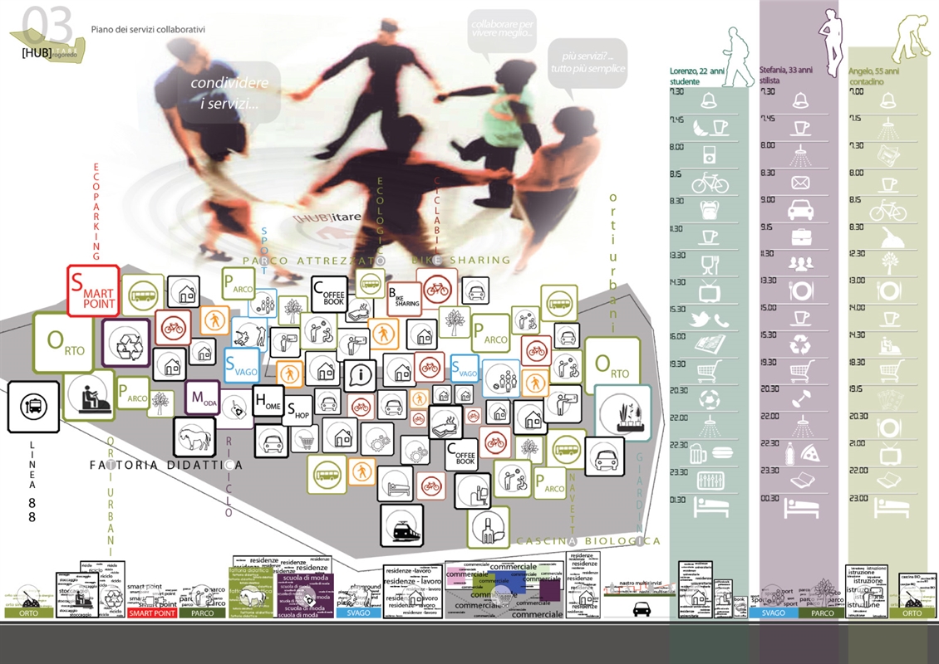The width and height of the screenshot is (939, 664).
Task: Select Lorenzo's 01.30 bed icon
Action: click(710, 507)
